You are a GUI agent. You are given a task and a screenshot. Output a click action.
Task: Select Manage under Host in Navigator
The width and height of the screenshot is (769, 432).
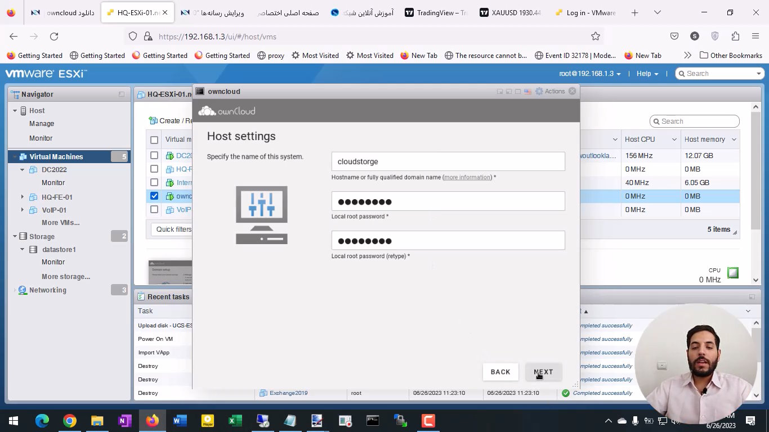(x=42, y=124)
